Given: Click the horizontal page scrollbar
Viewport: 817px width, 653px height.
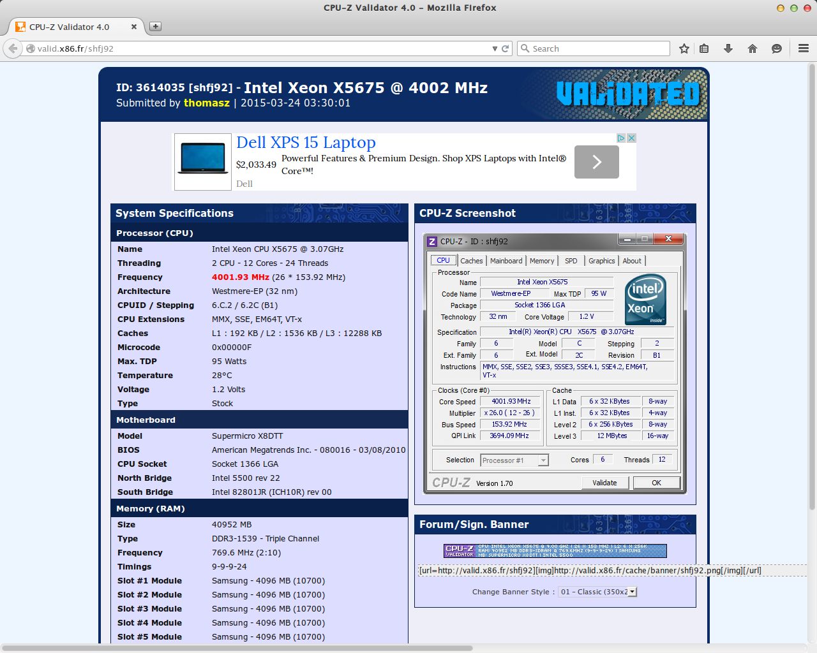Looking at the screenshot, I should pos(236,648).
